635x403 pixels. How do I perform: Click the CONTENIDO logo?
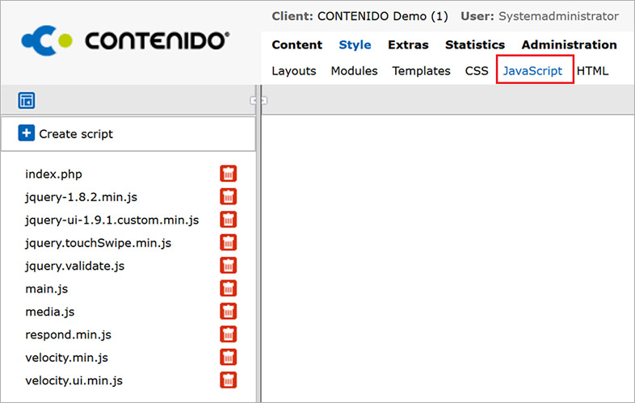(x=125, y=40)
